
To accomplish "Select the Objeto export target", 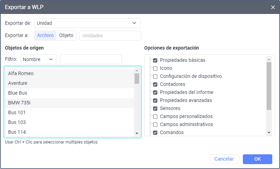I will [66, 36].
